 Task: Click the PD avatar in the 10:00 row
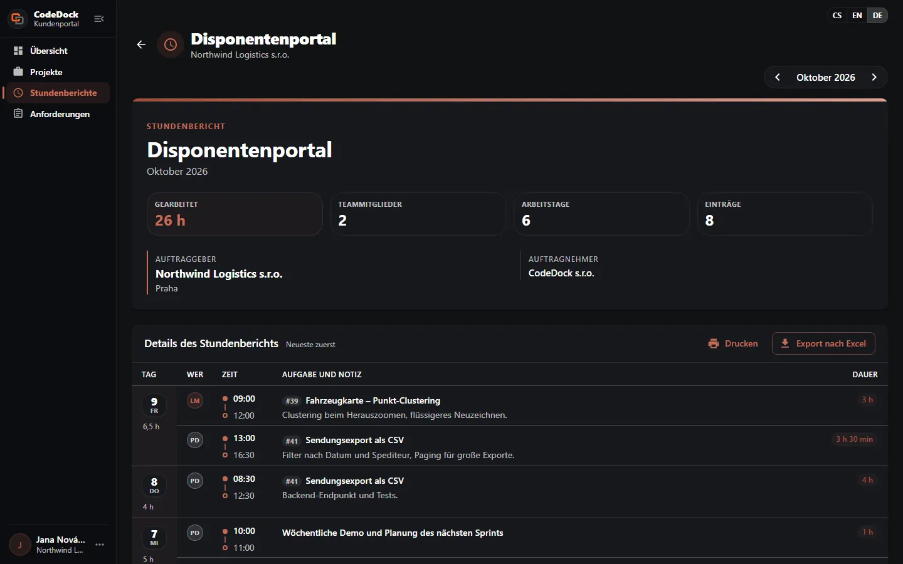(195, 533)
